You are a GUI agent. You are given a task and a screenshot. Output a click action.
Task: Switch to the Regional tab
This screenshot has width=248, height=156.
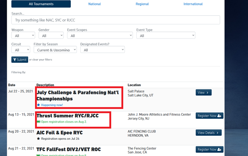pyautogui.click(x=142, y=4)
